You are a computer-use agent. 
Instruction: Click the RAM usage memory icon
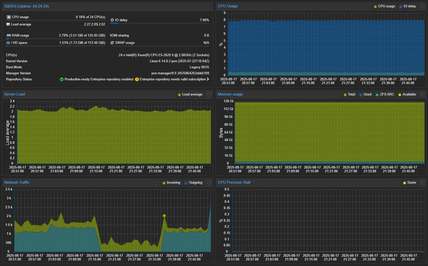click(8, 35)
